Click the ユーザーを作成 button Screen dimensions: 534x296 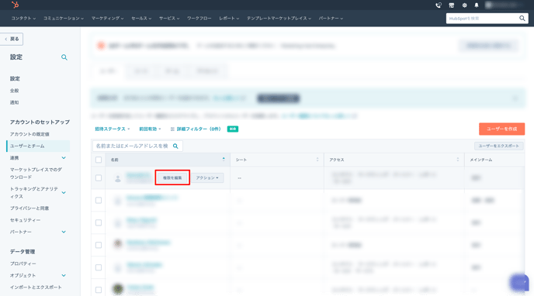501,129
